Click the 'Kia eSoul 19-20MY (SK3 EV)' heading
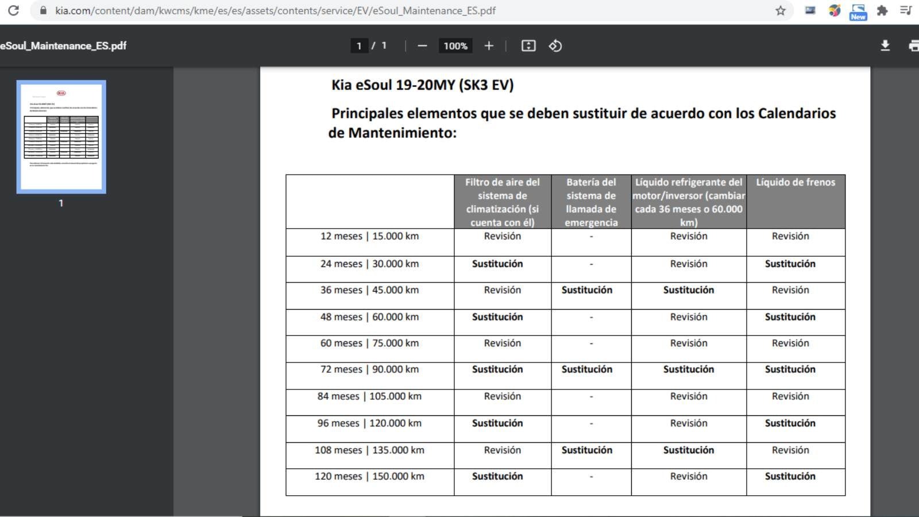This screenshot has width=919, height=517. [x=422, y=85]
